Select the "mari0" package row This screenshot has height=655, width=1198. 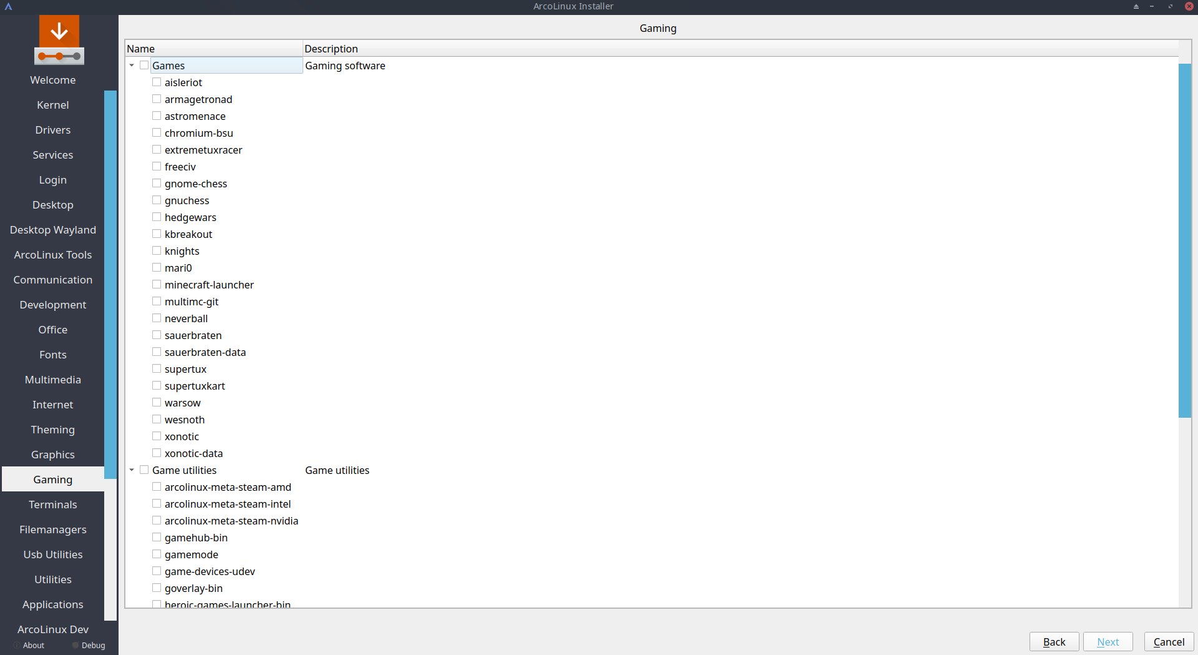click(178, 268)
